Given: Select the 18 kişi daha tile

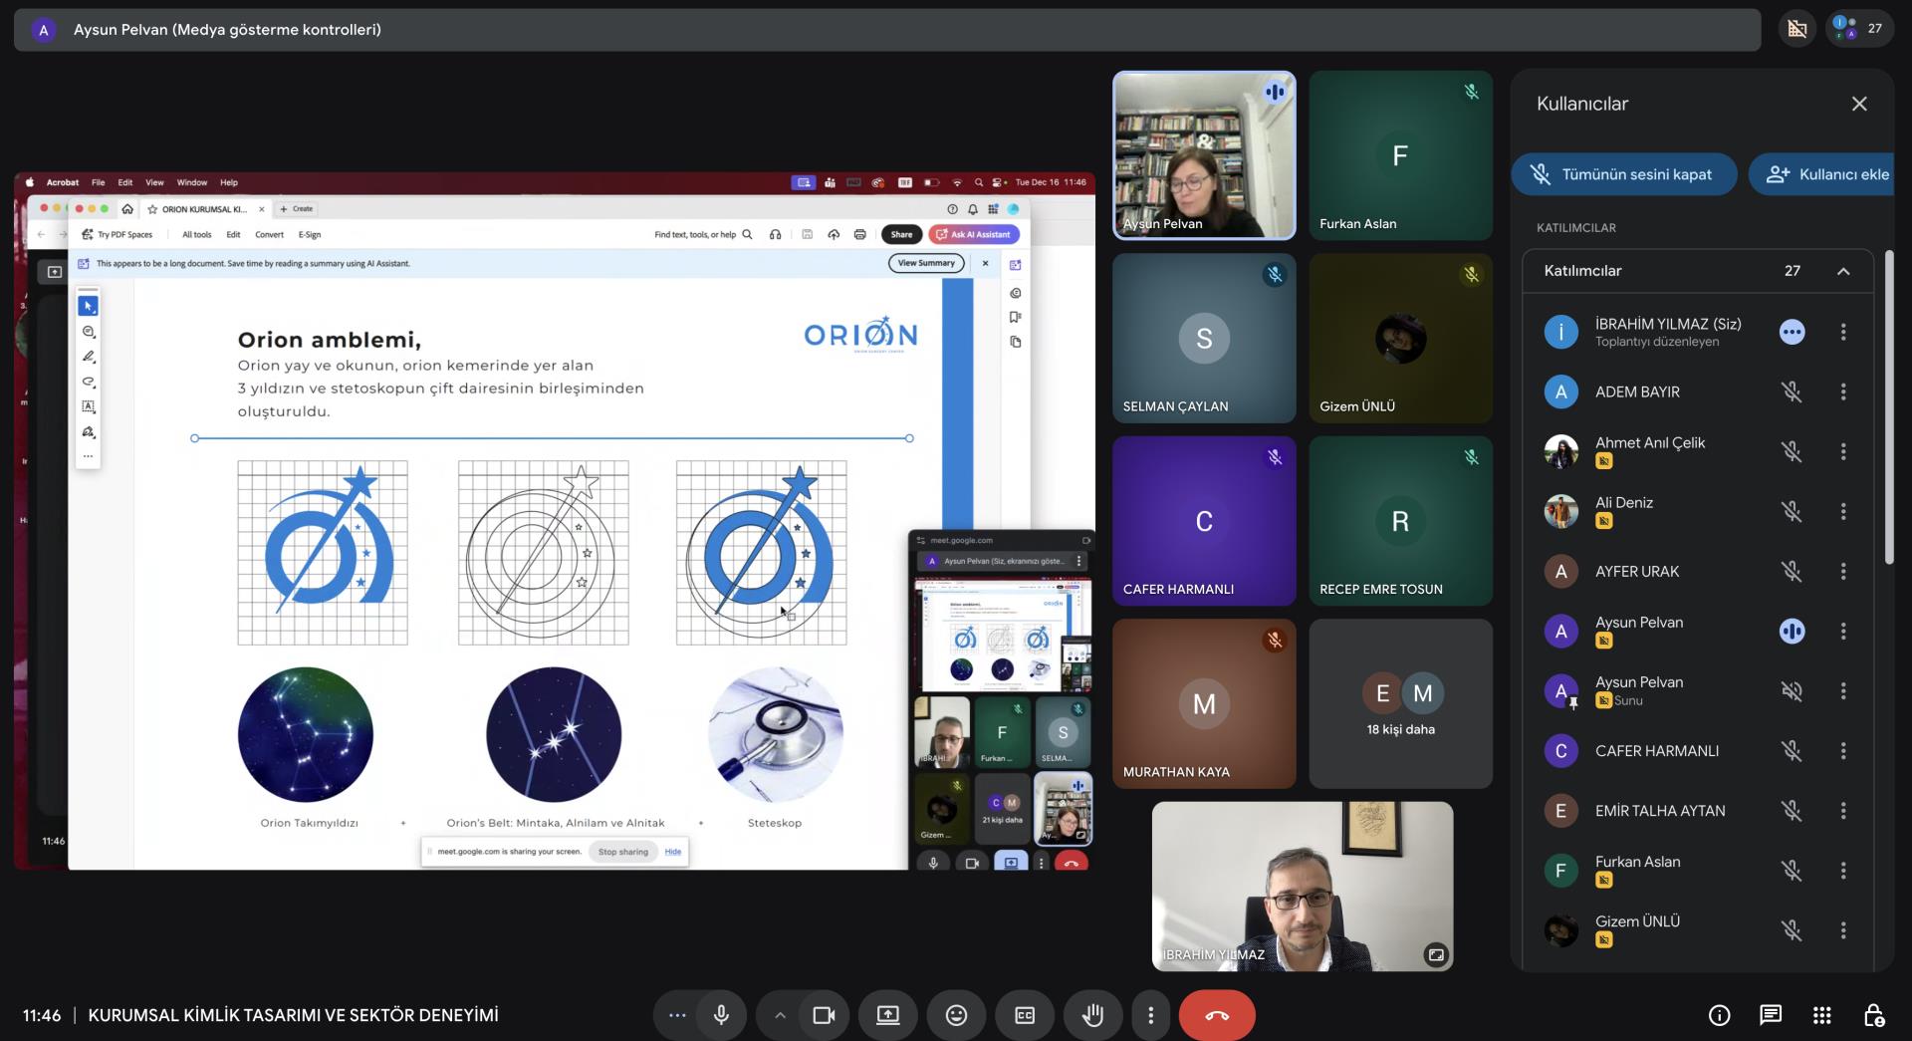Looking at the screenshot, I should [1400, 704].
